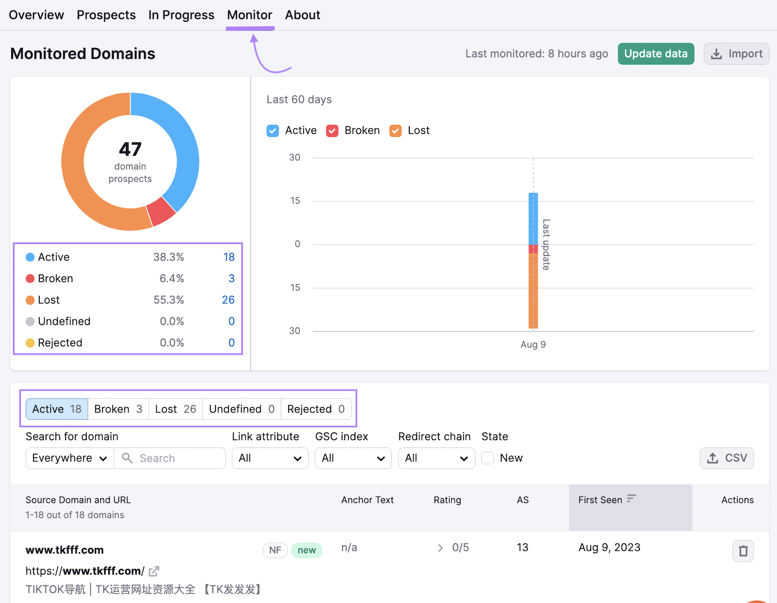Sort by First Seen using sort icon

pos(631,499)
